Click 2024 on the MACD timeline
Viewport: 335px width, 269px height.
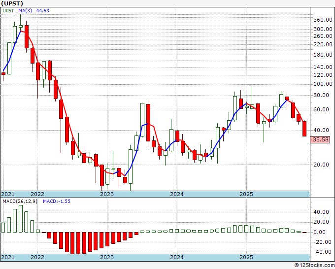pos(177,257)
